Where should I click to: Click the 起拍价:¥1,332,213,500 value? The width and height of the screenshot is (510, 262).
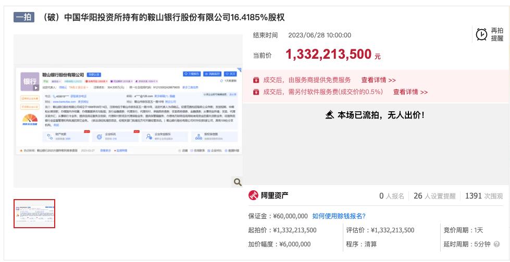(x=282, y=230)
